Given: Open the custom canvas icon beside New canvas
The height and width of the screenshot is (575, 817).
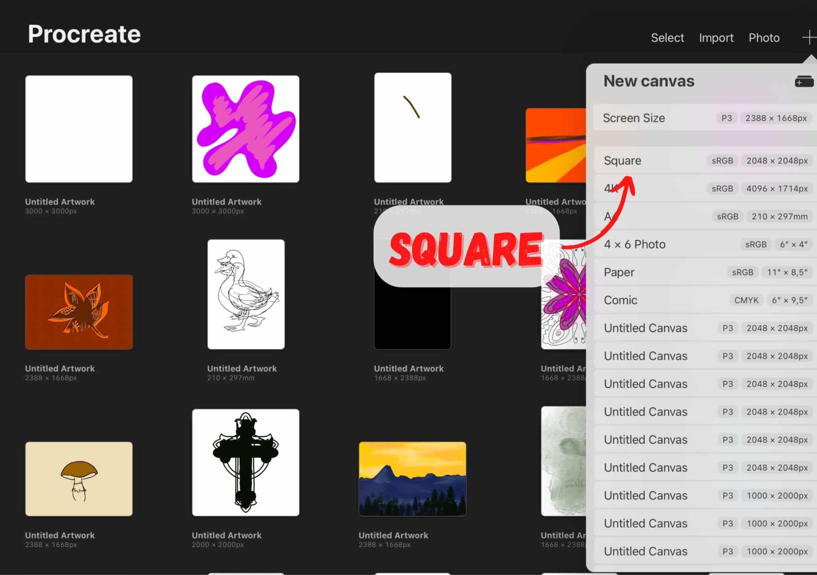Looking at the screenshot, I should (804, 81).
